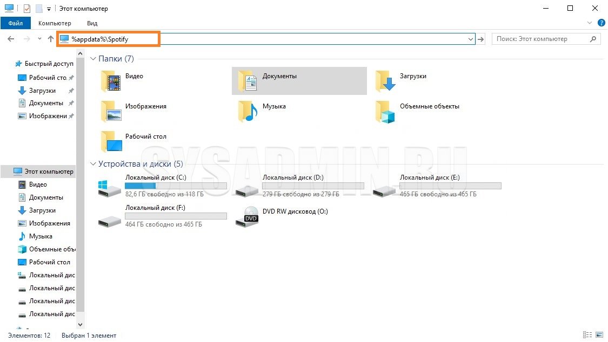Open the Видео folder icon
The width and height of the screenshot is (608, 342).
pos(112,81)
